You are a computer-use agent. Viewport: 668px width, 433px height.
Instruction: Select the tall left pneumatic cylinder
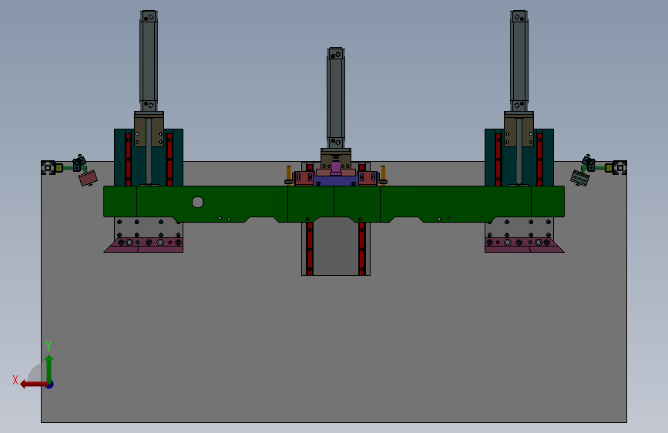click(x=149, y=61)
